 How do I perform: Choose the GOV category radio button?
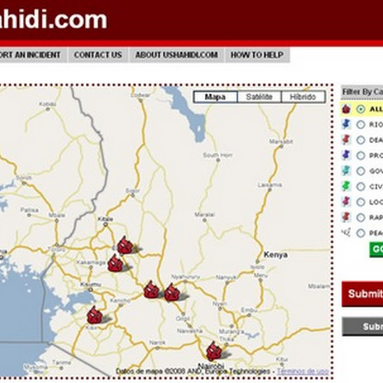360,171
